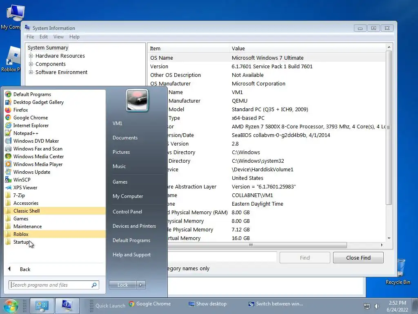Expand Software Environment tree node
The image size is (418, 314).
31,72
